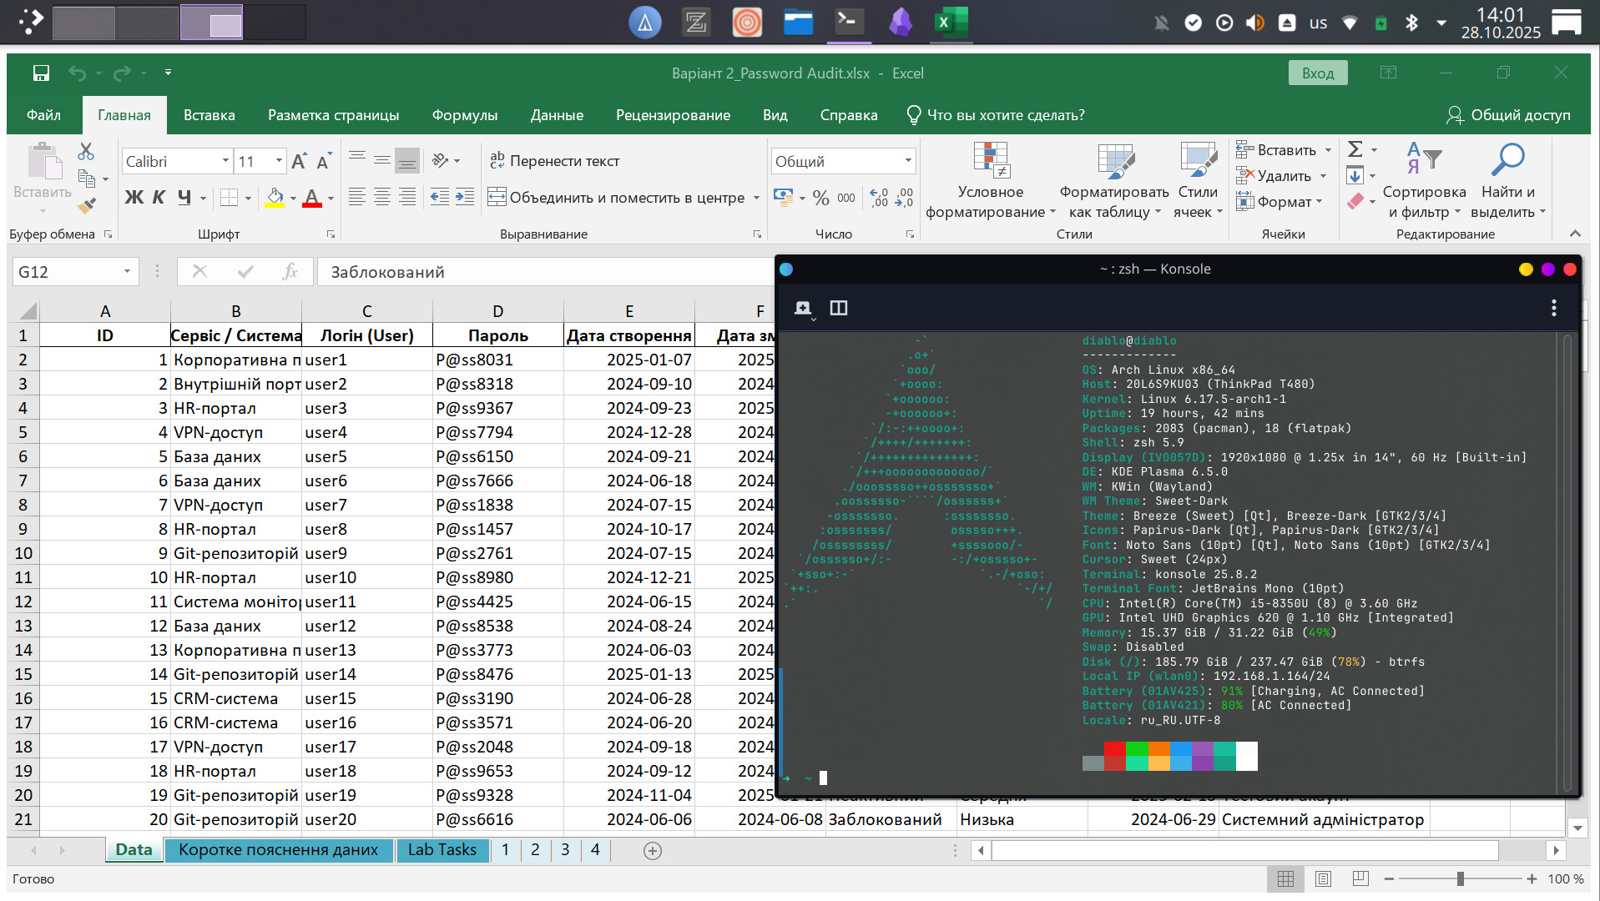Open the font name Calibri dropdown
The height and width of the screenshot is (901, 1600).
[x=225, y=161]
